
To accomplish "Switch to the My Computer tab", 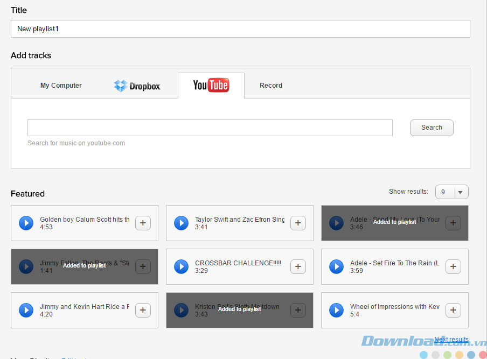I will click(x=61, y=86).
